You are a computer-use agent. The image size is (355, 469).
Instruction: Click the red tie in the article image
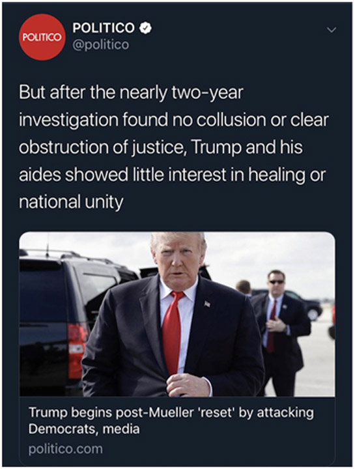point(173,332)
